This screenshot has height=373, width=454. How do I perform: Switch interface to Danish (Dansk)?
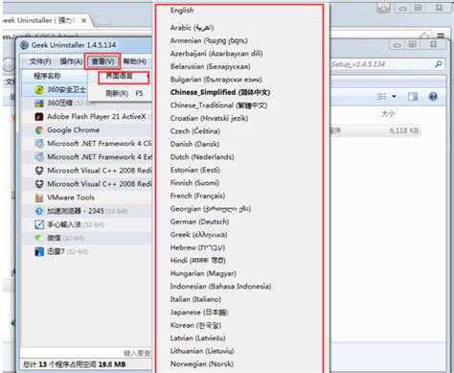(194, 144)
